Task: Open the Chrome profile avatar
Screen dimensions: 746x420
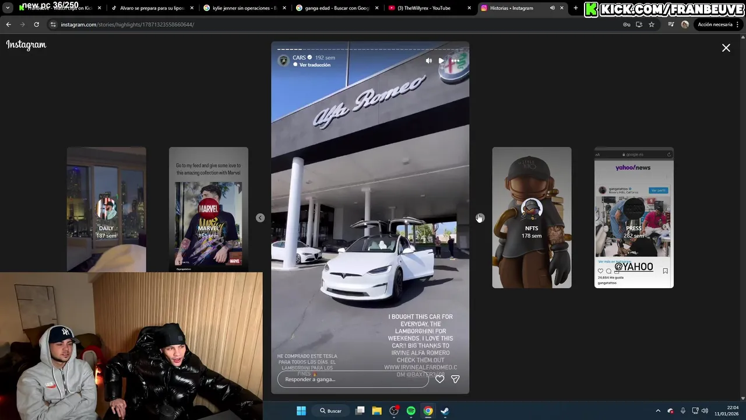Action: (x=685, y=24)
